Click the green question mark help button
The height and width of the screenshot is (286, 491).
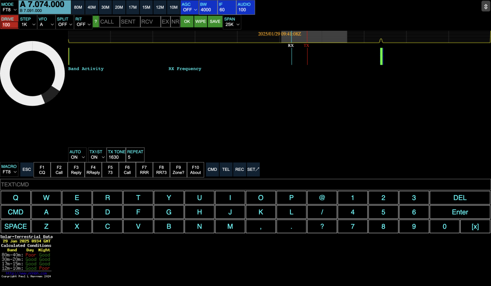[96, 22]
